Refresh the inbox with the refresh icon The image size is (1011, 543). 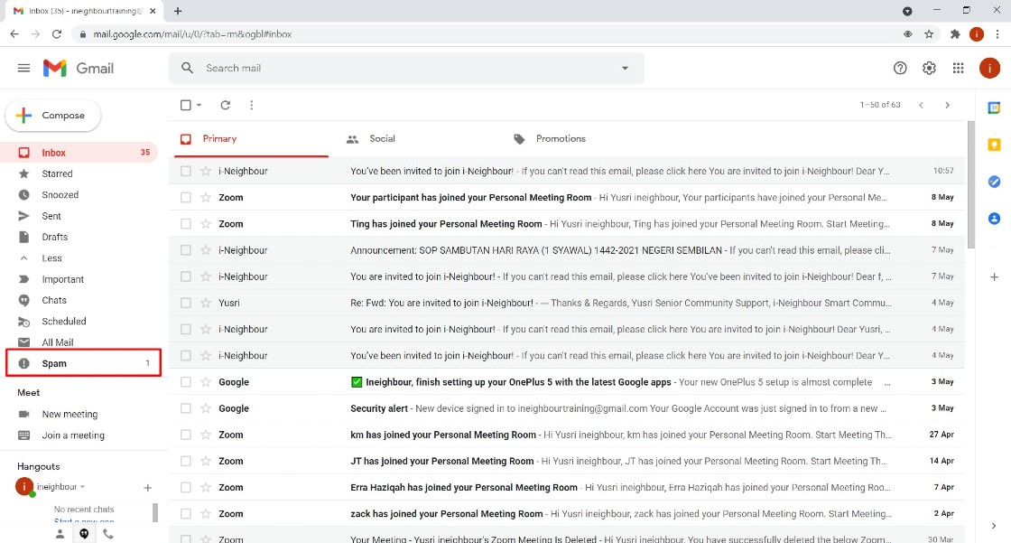click(x=225, y=105)
